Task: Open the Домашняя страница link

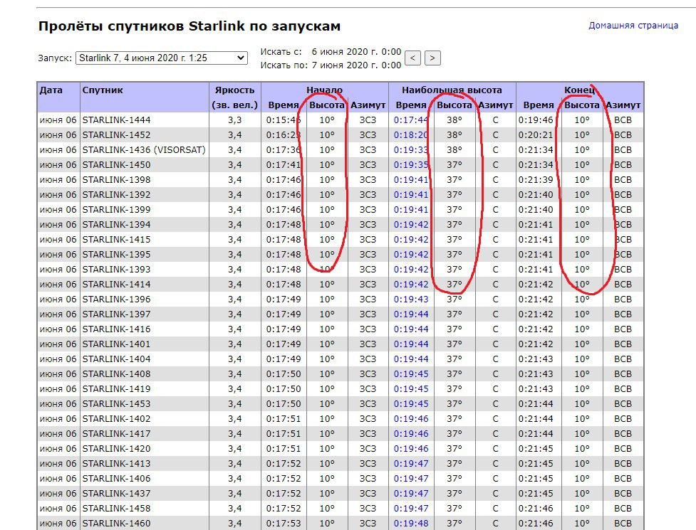Action: (x=633, y=26)
